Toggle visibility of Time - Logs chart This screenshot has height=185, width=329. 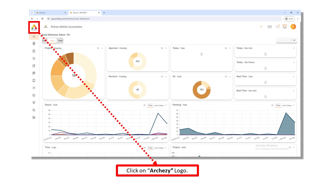(144, 148)
